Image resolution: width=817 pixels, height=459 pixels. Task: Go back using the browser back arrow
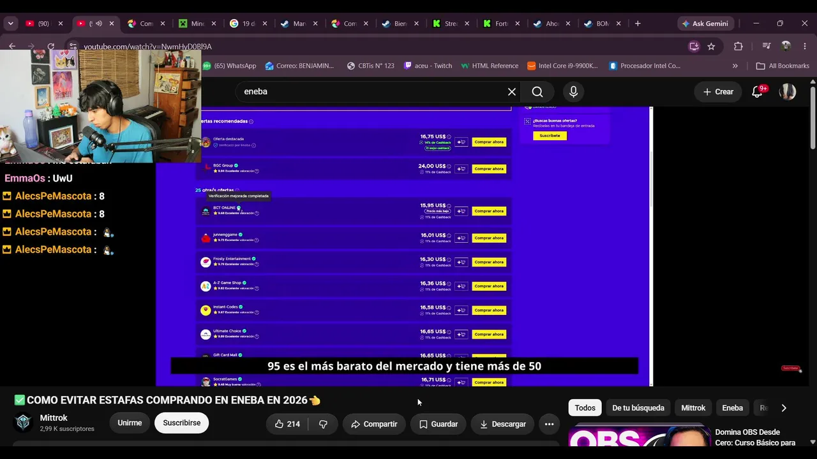[12, 46]
